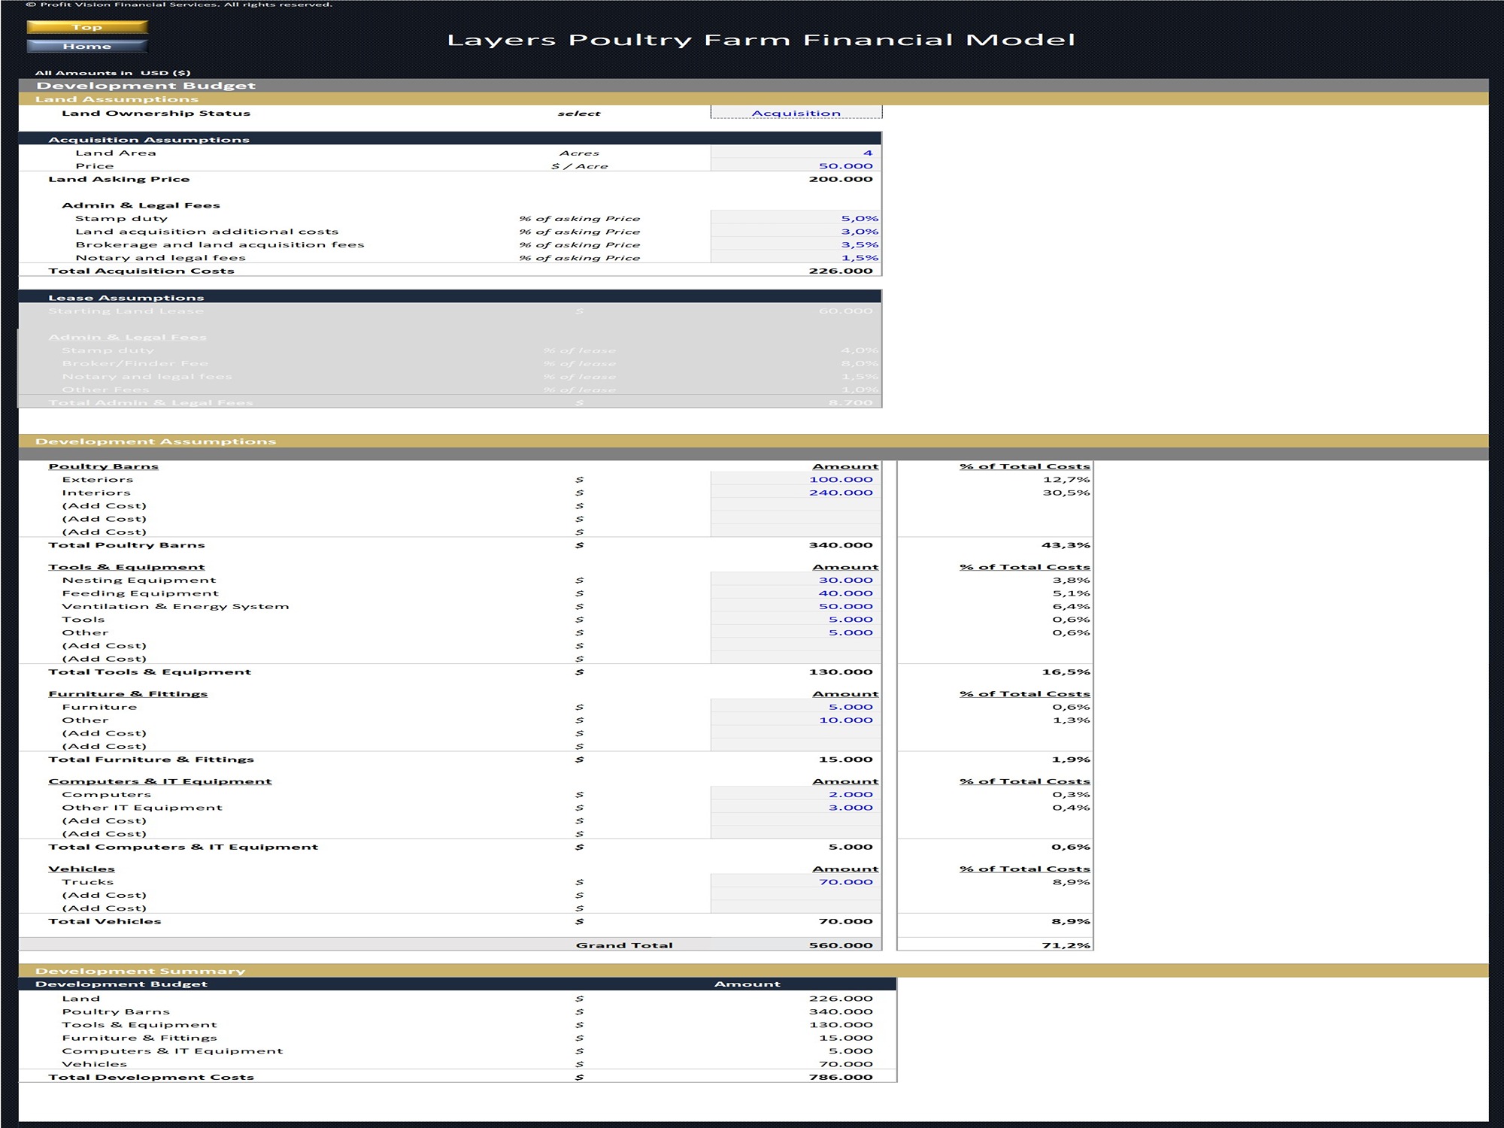The image size is (1504, 1128).
Task: Click the All Amounts in USD label
Action: 113,73
